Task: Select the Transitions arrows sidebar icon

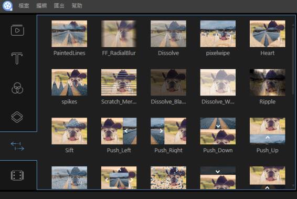Action: tap(17, 146)
